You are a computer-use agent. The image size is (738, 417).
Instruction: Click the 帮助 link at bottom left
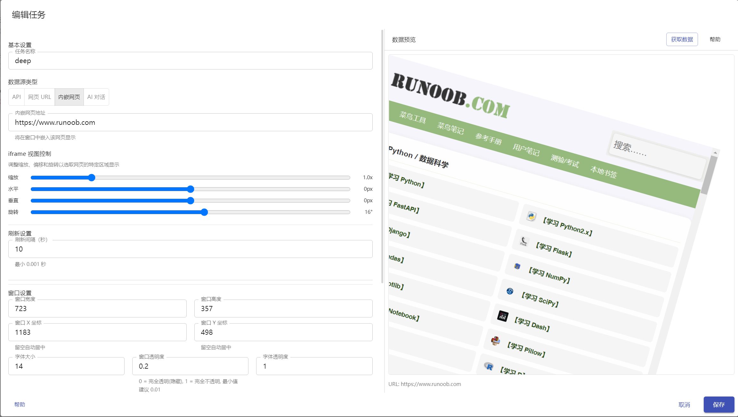(20, 405)
